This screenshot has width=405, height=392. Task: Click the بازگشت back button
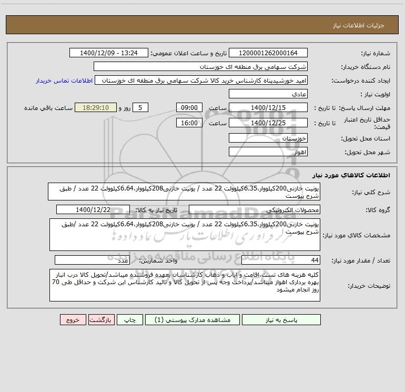(100, 319)
